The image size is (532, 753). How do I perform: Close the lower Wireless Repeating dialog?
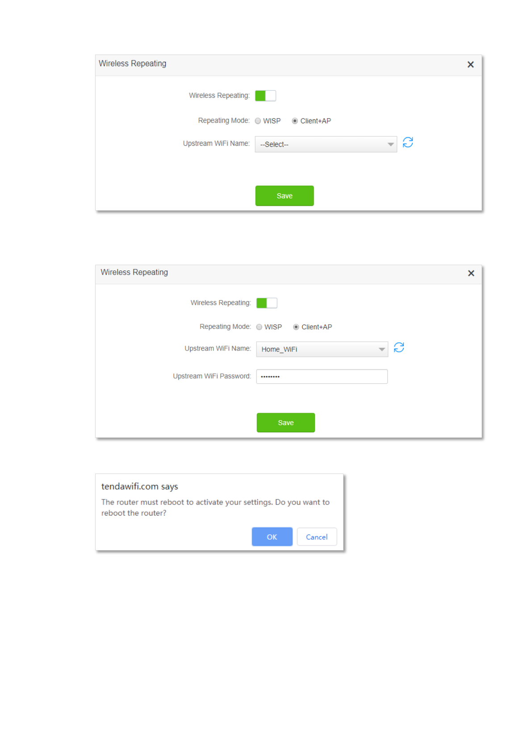tap(471, 273)
